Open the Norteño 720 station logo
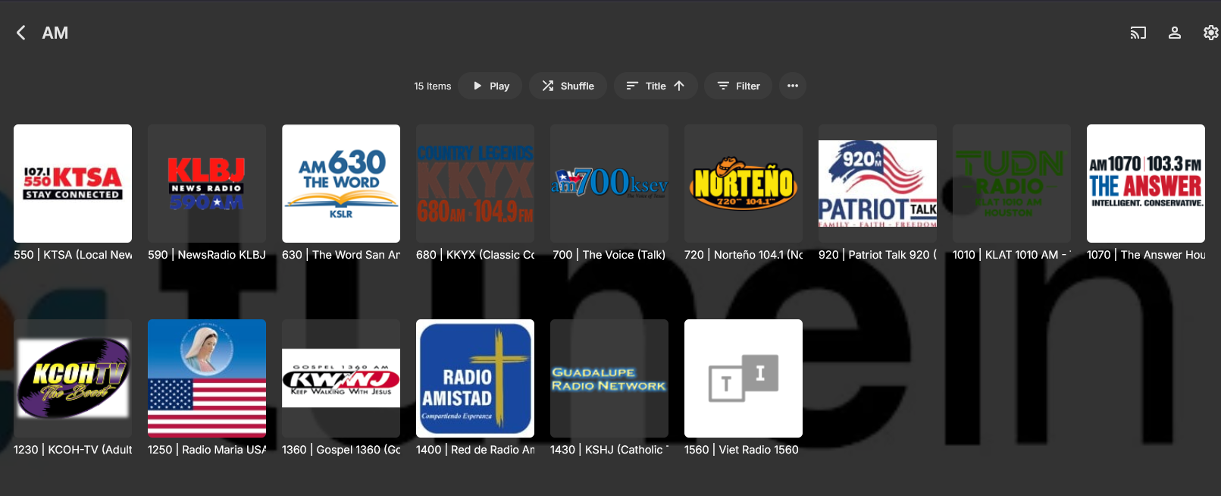This screenshot has height=496, width=1221. [x=744, y=184]
